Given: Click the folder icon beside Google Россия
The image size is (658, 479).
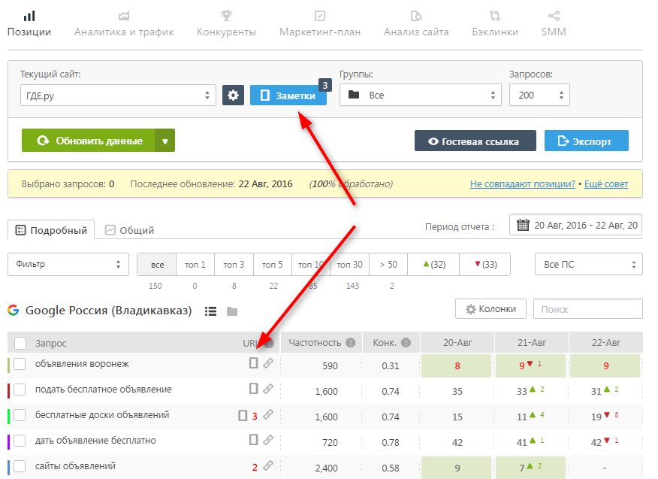Looking at the screenshot, I should tap(232, 311).
